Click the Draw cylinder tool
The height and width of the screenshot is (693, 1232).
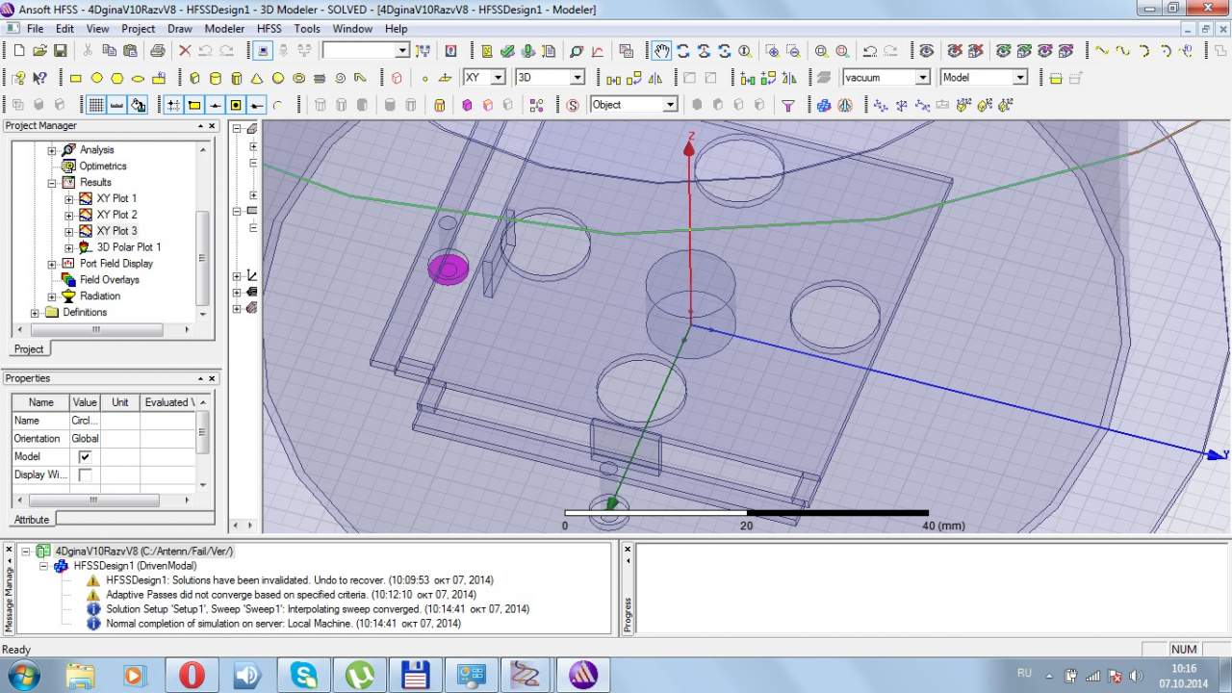click(215, 78)
